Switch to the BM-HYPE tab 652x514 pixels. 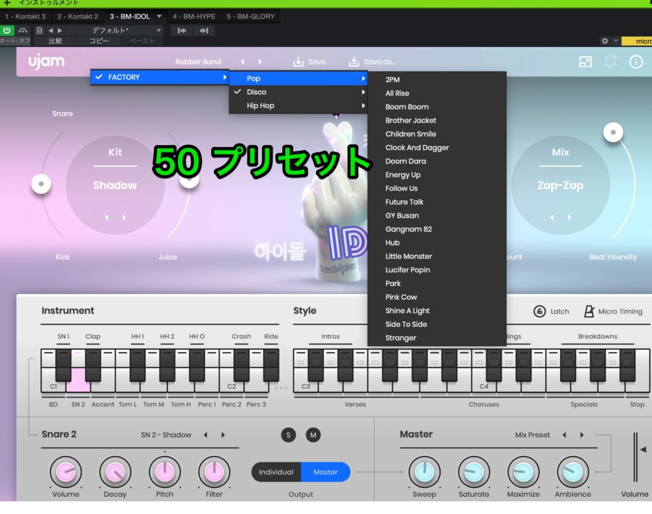pos(194,16)
